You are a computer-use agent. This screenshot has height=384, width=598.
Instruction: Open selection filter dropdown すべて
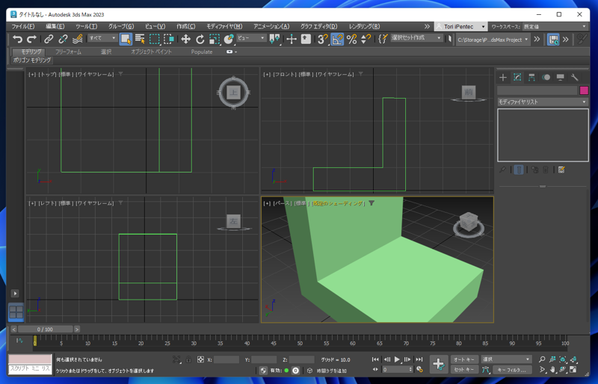point(102,38)
